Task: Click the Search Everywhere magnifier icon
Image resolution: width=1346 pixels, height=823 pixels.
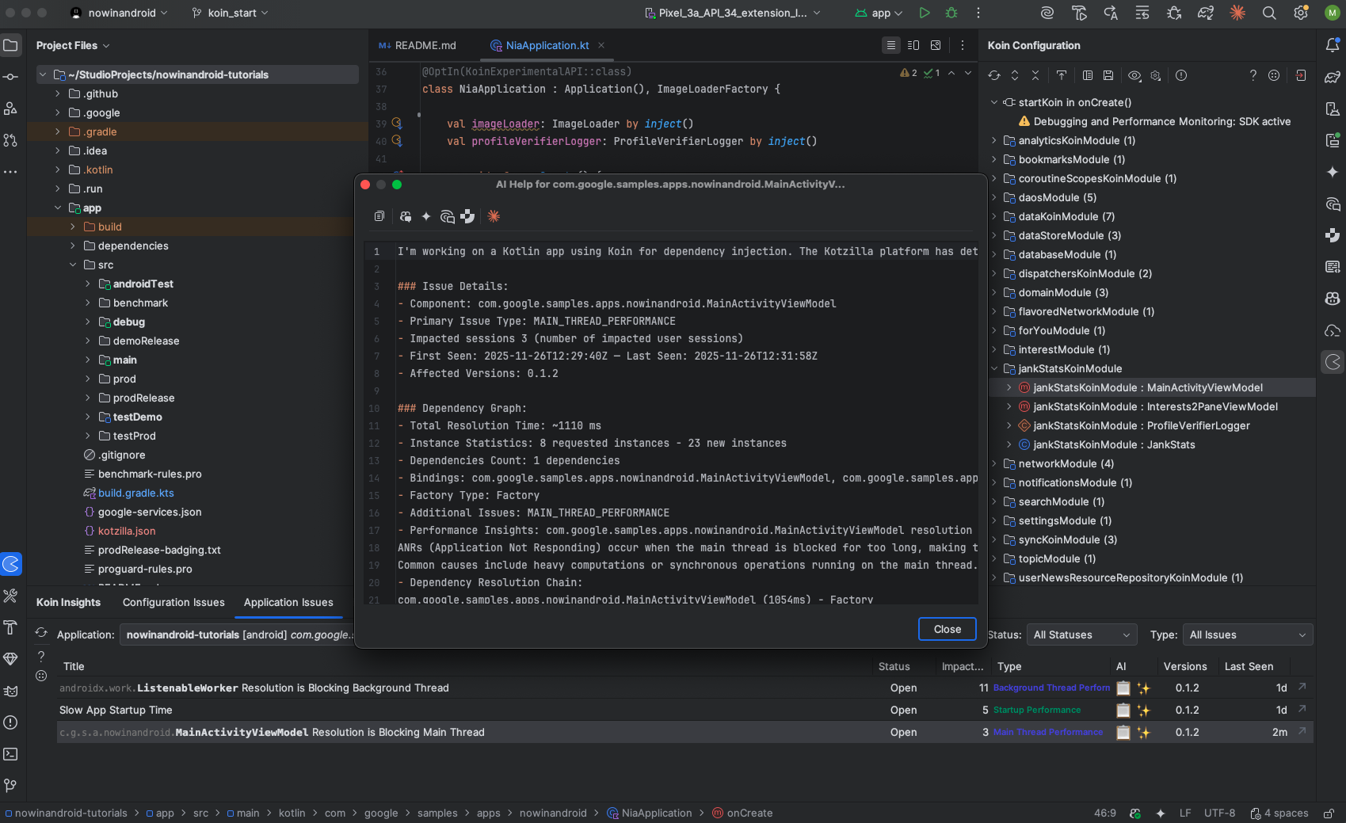Action: [1269, 13]
